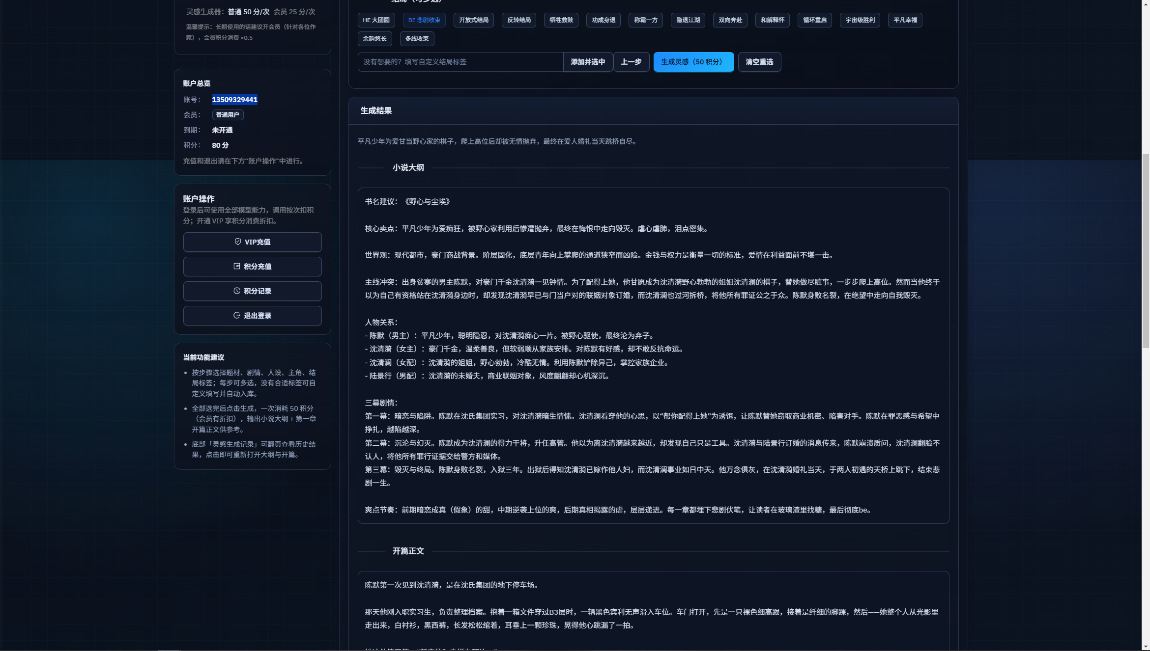Click the shield icon on VIP充值
The image size is (1150, 651).
(x=238, y=242)
